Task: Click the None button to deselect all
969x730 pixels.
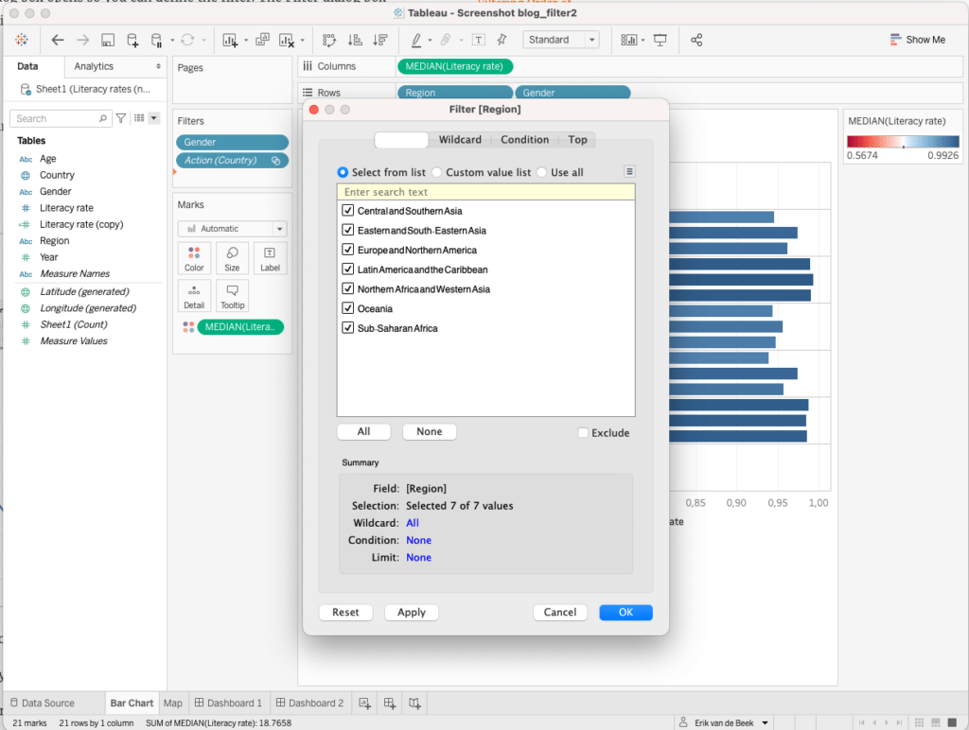Action: (429, 431)
